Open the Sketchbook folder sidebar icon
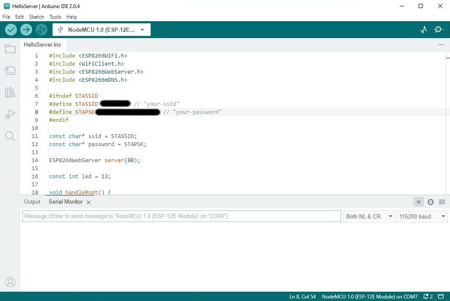450x301 pixels. (10, 49)
